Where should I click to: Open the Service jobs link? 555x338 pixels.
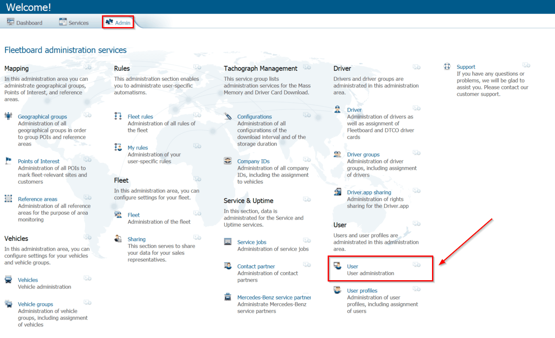pyautogui.click(x=252, y=242)
